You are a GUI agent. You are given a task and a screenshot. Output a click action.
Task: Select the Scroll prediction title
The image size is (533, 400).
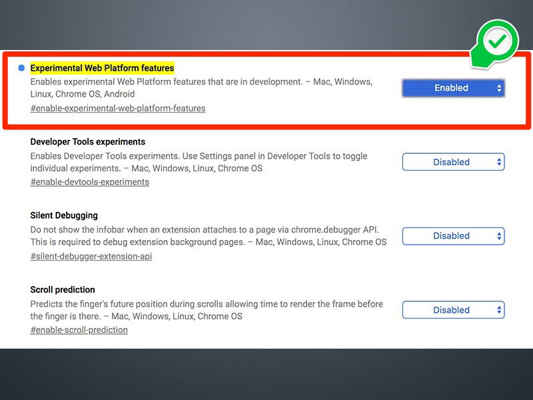tap(63, 290)
